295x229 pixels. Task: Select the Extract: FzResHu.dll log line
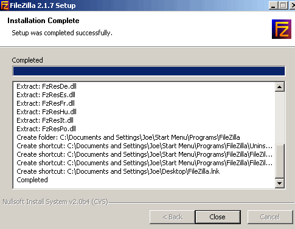point(46,112)
